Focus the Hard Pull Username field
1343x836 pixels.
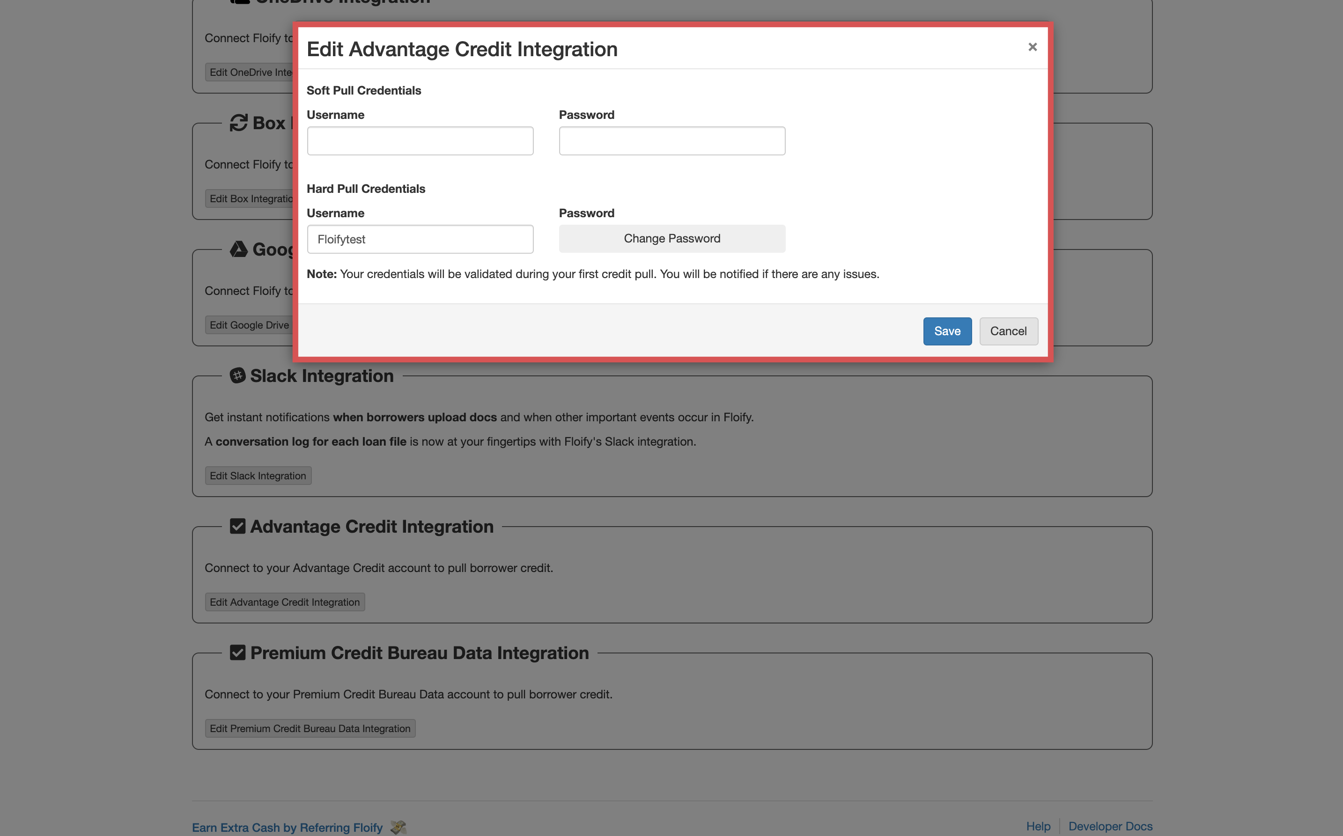point(420,239)
